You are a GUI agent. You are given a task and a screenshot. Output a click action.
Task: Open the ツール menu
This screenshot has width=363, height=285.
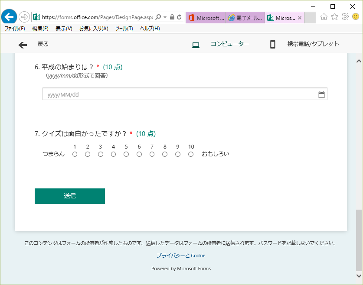124,29
